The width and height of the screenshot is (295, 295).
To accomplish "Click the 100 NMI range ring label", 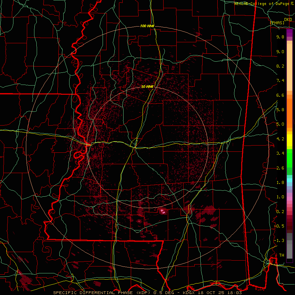I will coord(147,26).
